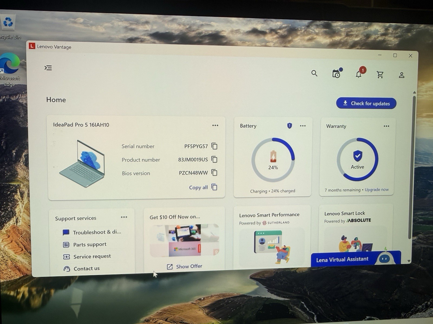This screenshot has height=324, width=433.
Task: Click the battery 24% charge ring
Action: (273, 160)
